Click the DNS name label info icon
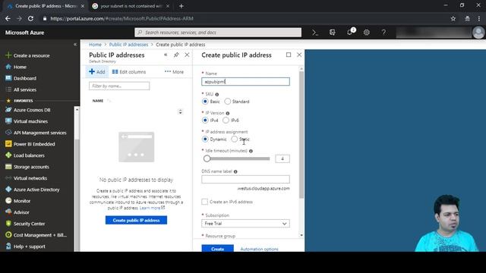 (x=235, y=171)
